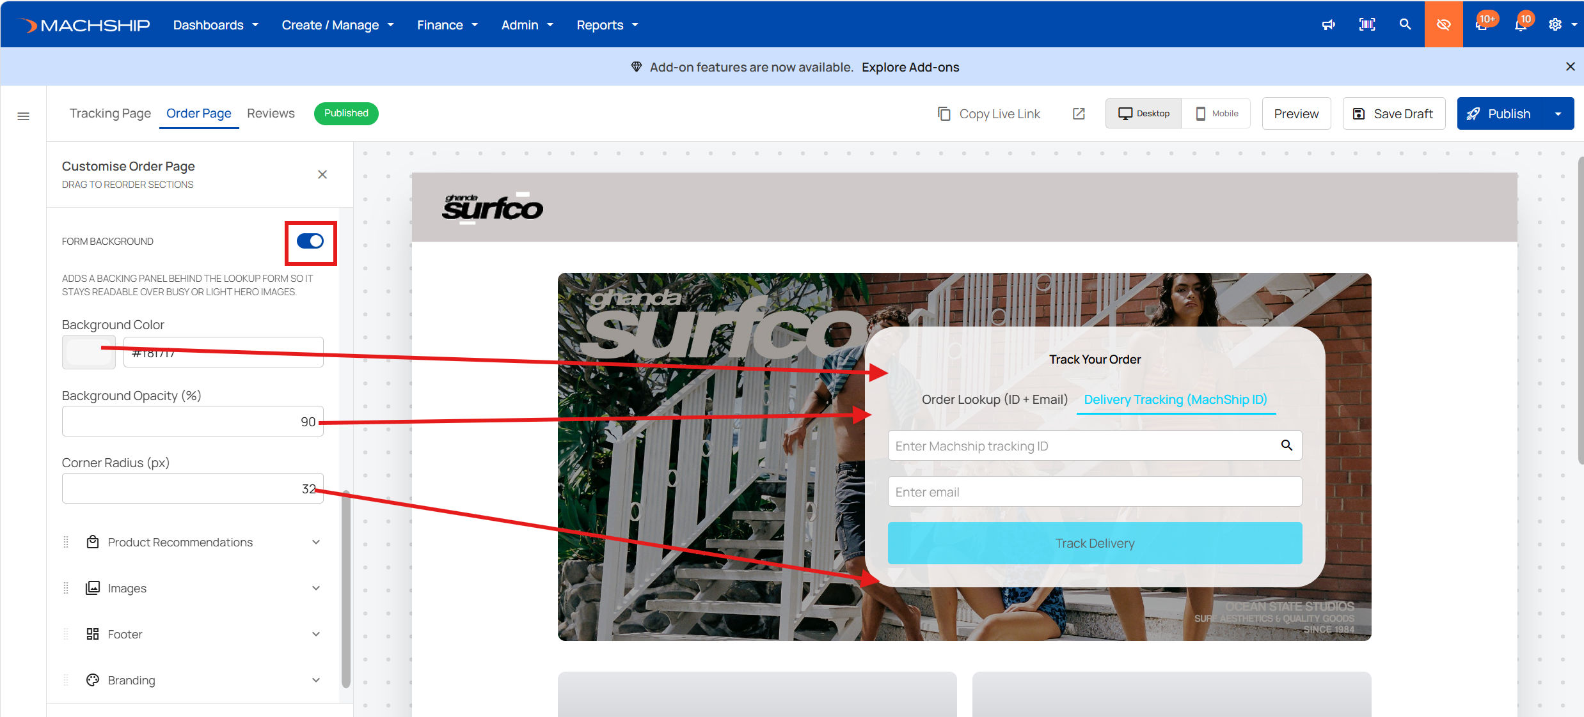Click the Images section icon
1584x717 pixels.
coord(93,588)
